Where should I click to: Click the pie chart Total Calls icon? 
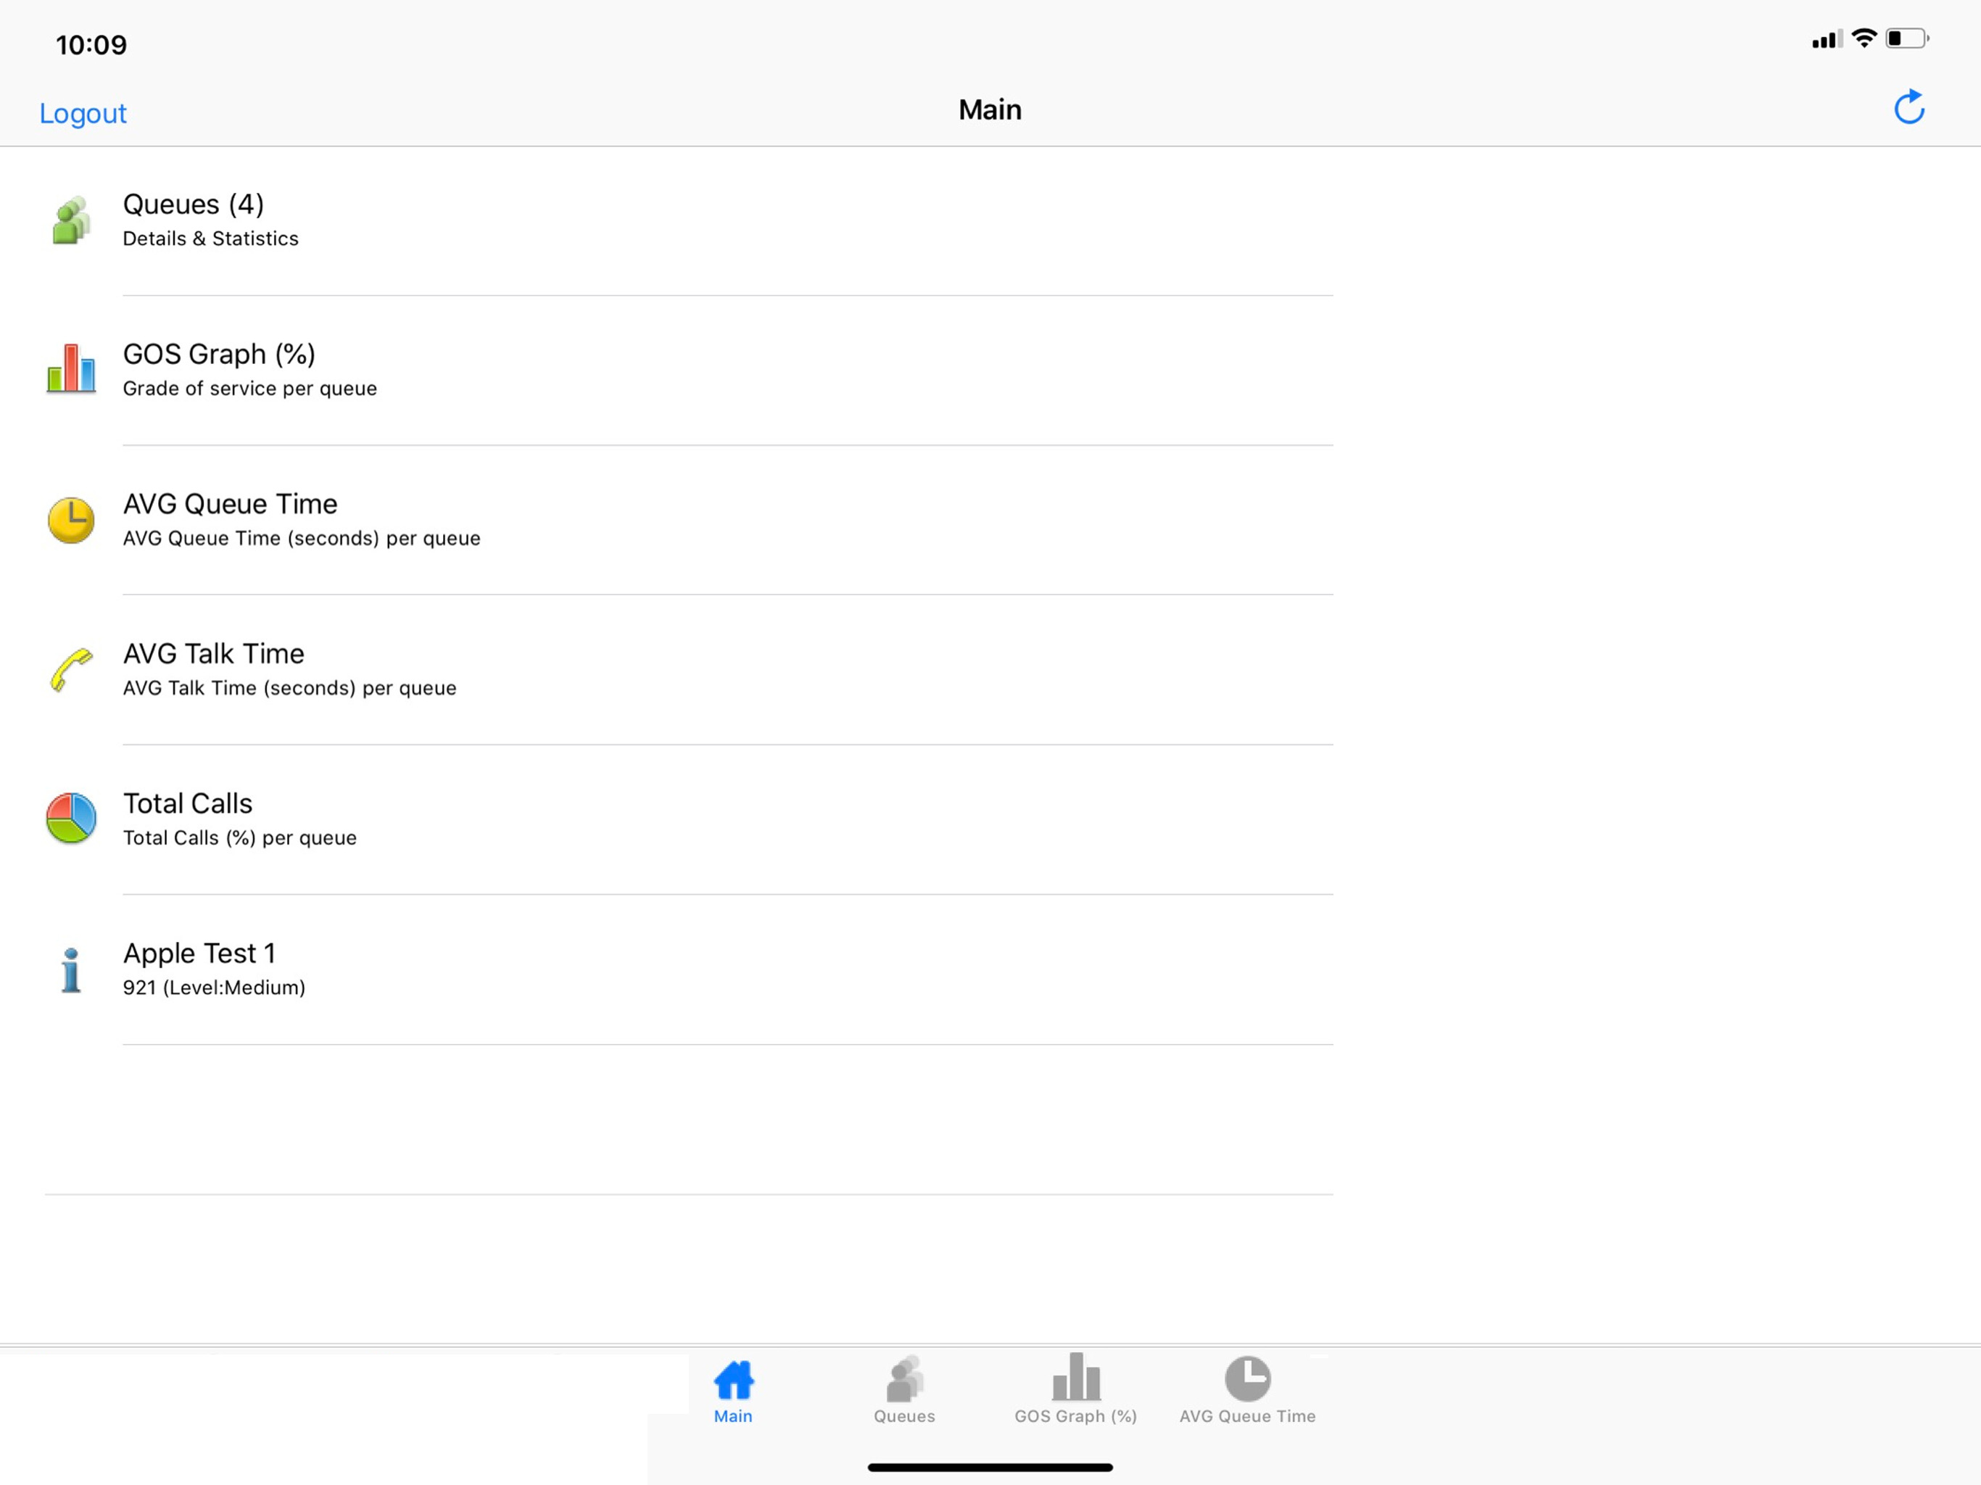pyautogui.click(x=71, y=818)
